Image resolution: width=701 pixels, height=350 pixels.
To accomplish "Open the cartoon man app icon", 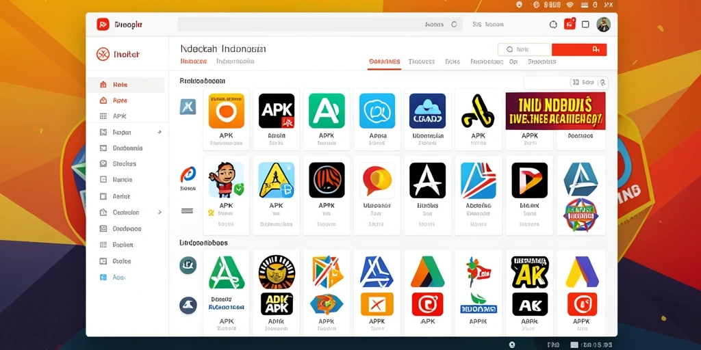I will click(x=226, y=180).
